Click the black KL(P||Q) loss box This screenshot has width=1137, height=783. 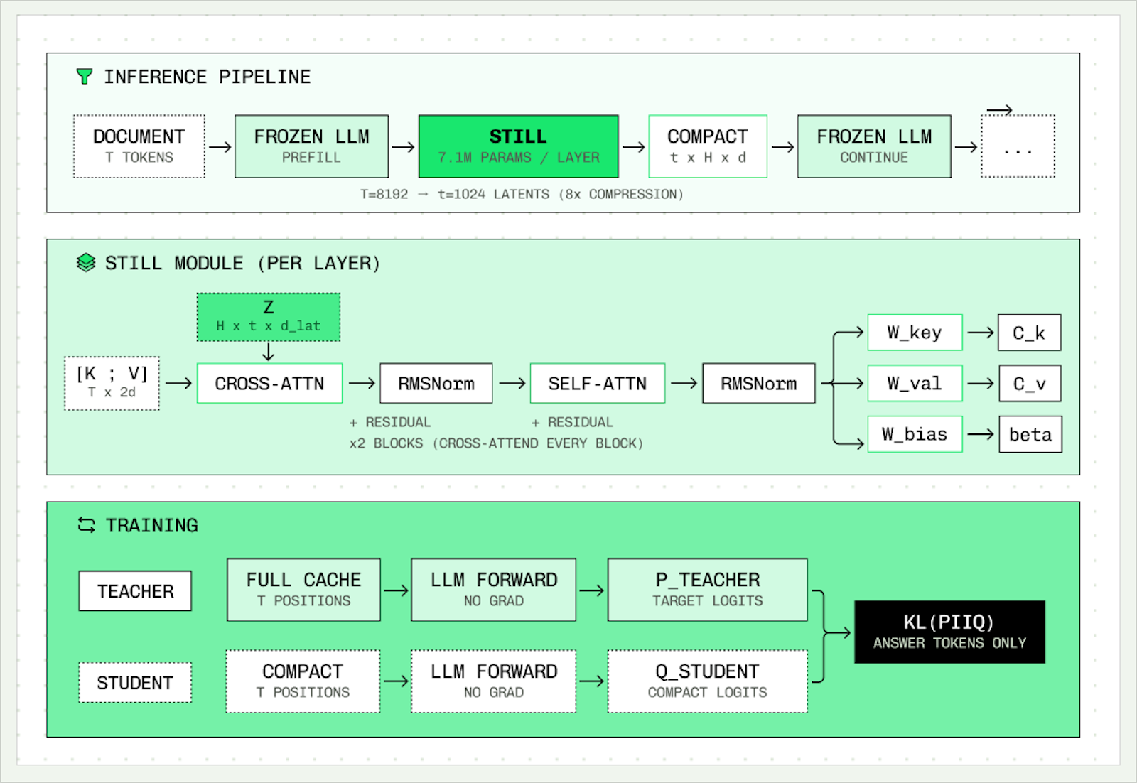click(949, 632)
